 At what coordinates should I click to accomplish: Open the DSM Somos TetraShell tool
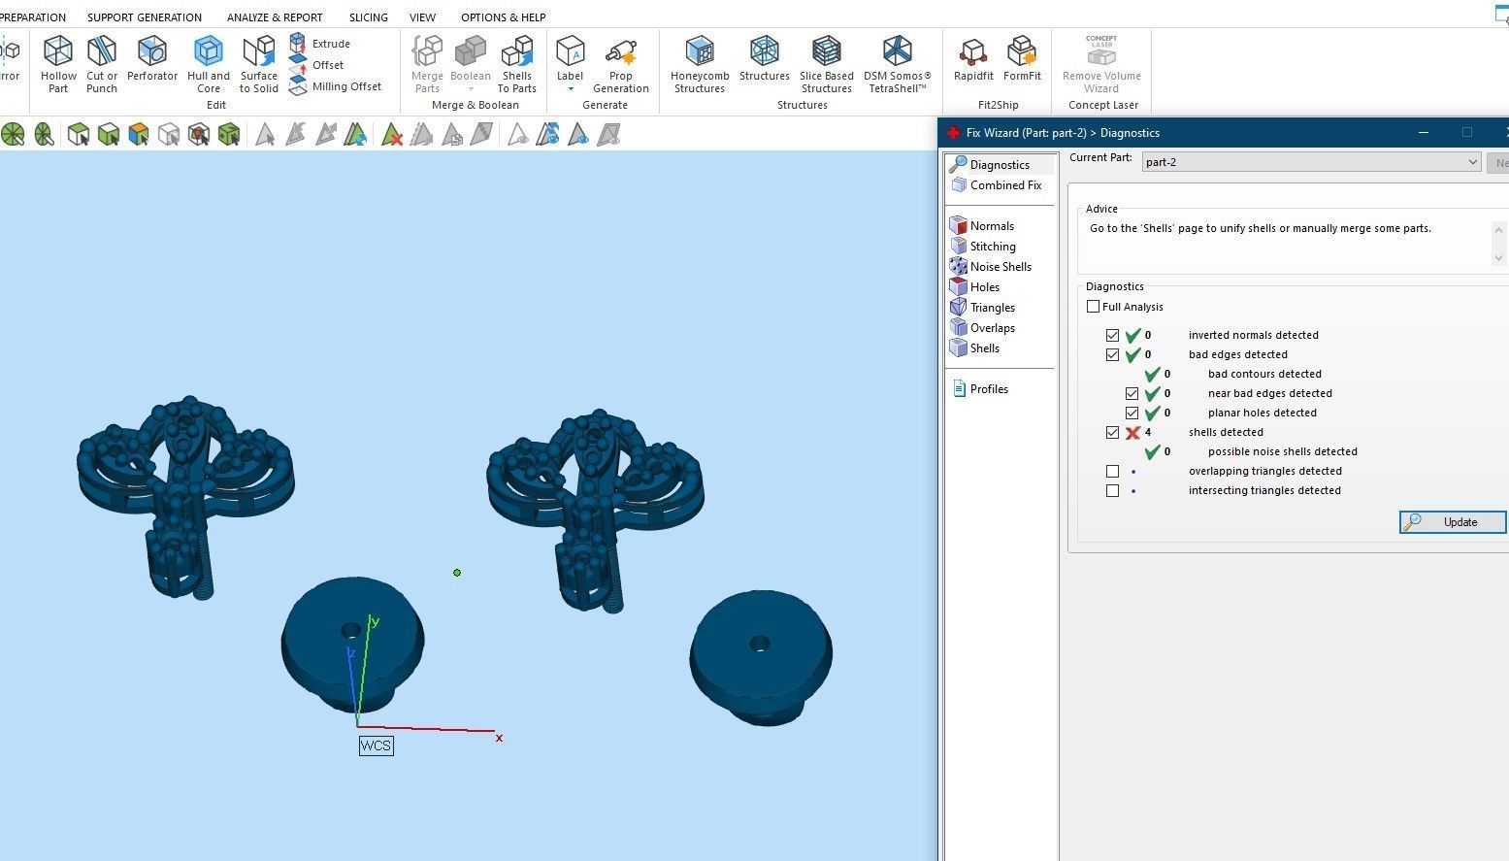pyautogui.click(x=898, y=65)
